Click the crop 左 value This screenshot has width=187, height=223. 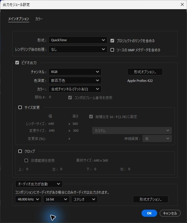tap(61, 169)
